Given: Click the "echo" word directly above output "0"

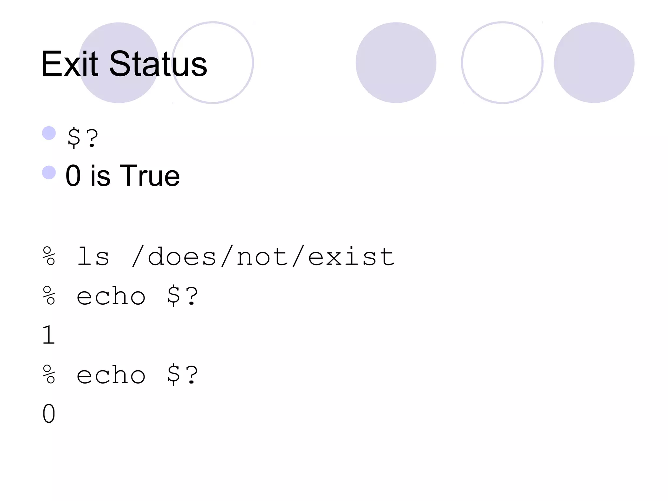Looking at the screenshot, I should point(111,375).
